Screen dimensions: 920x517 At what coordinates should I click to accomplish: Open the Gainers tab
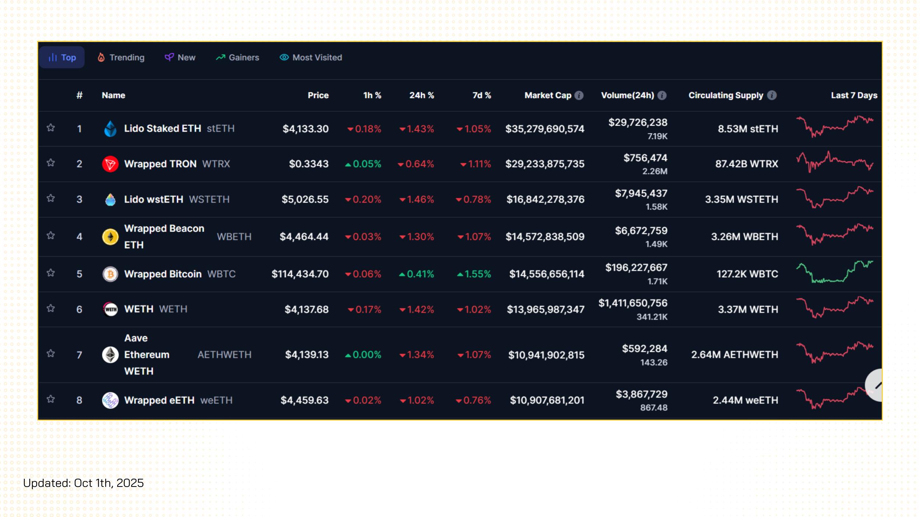point(237,58)
